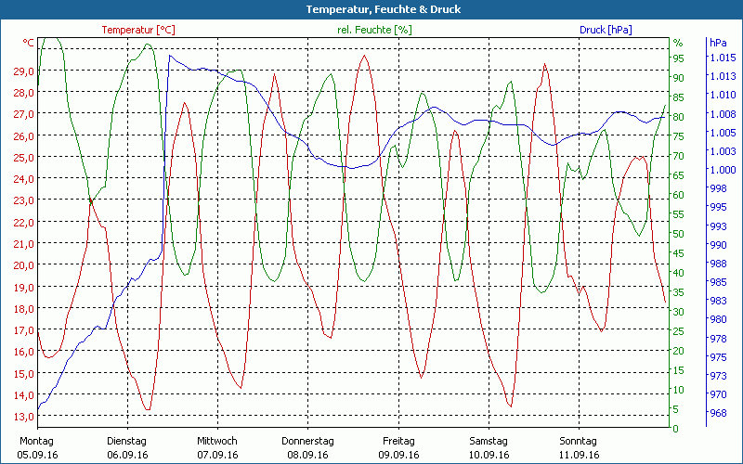Click the date '05.09.16' under Montag
This screenshot has height=464, width=743.
coord(38,455)
